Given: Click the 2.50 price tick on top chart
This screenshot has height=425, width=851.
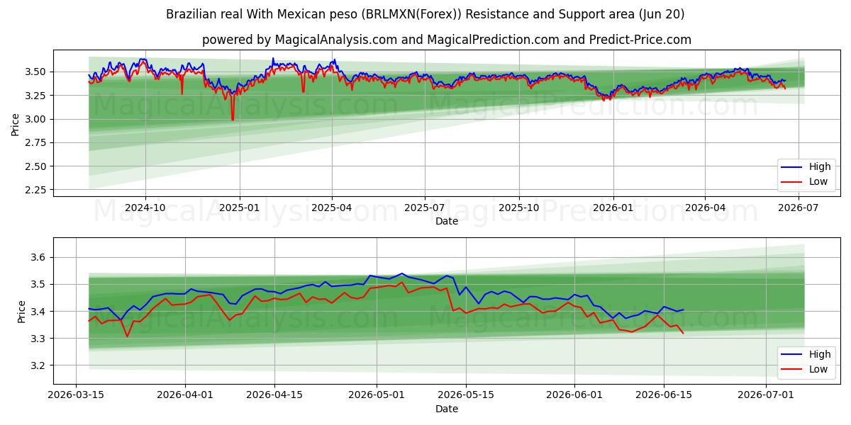Looking at the screenshot, I should 37,166.
